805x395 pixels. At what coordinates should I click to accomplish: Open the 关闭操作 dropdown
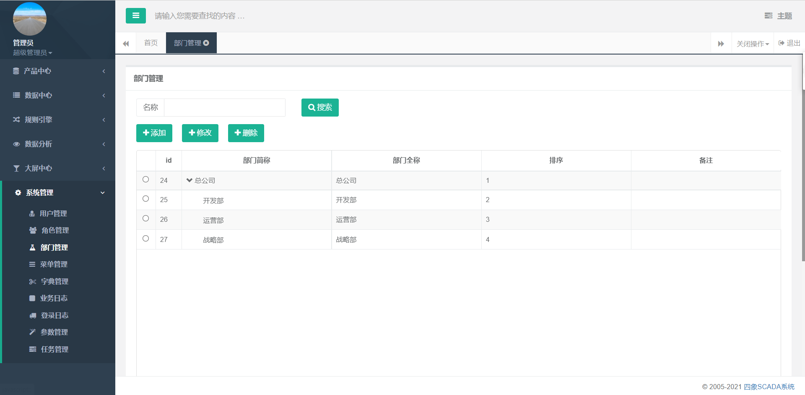click(753, 44)
